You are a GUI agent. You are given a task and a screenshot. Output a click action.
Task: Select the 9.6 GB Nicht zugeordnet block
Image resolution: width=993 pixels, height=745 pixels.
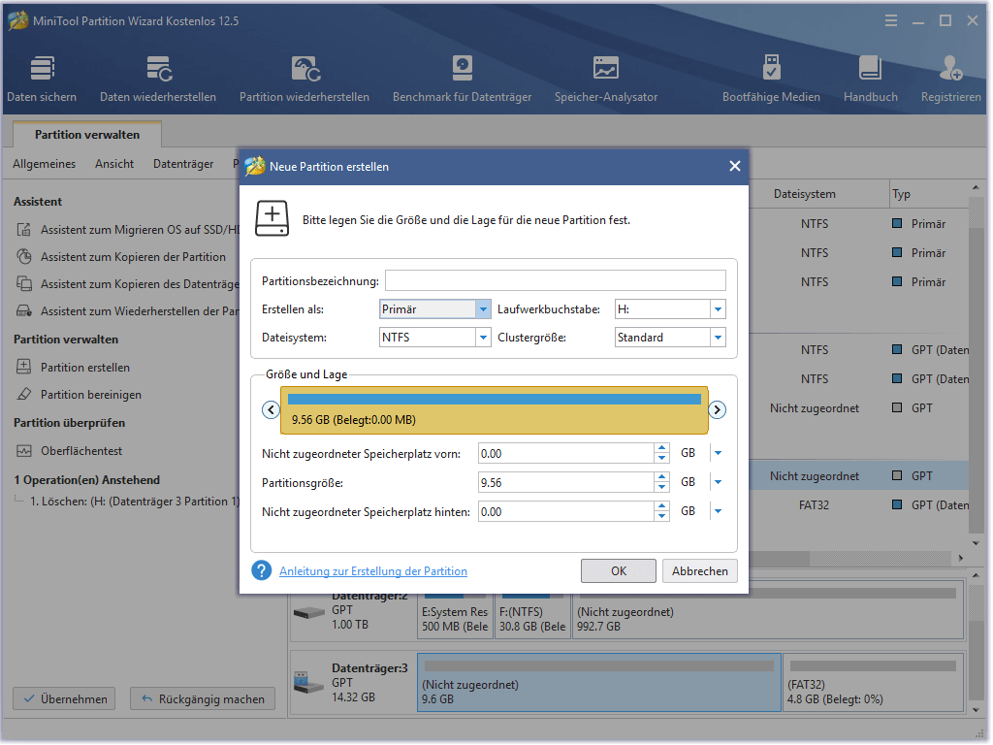tap(599, 683)
